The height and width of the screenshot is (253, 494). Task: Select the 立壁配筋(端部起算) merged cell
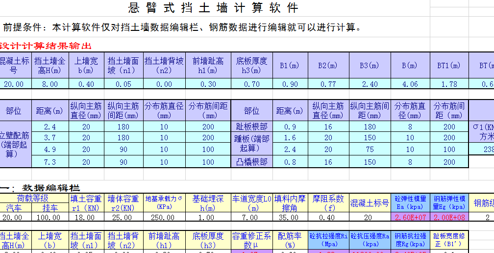click(x=16, y=144)
